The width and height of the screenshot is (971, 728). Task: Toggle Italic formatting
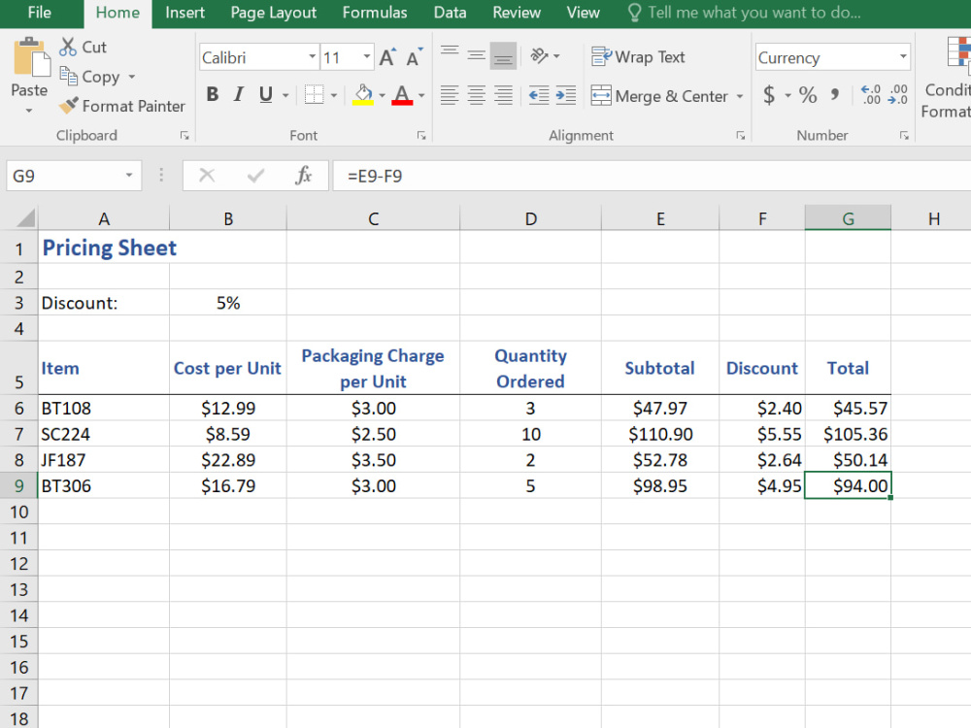pyautogui.click(x=239, y=95)
